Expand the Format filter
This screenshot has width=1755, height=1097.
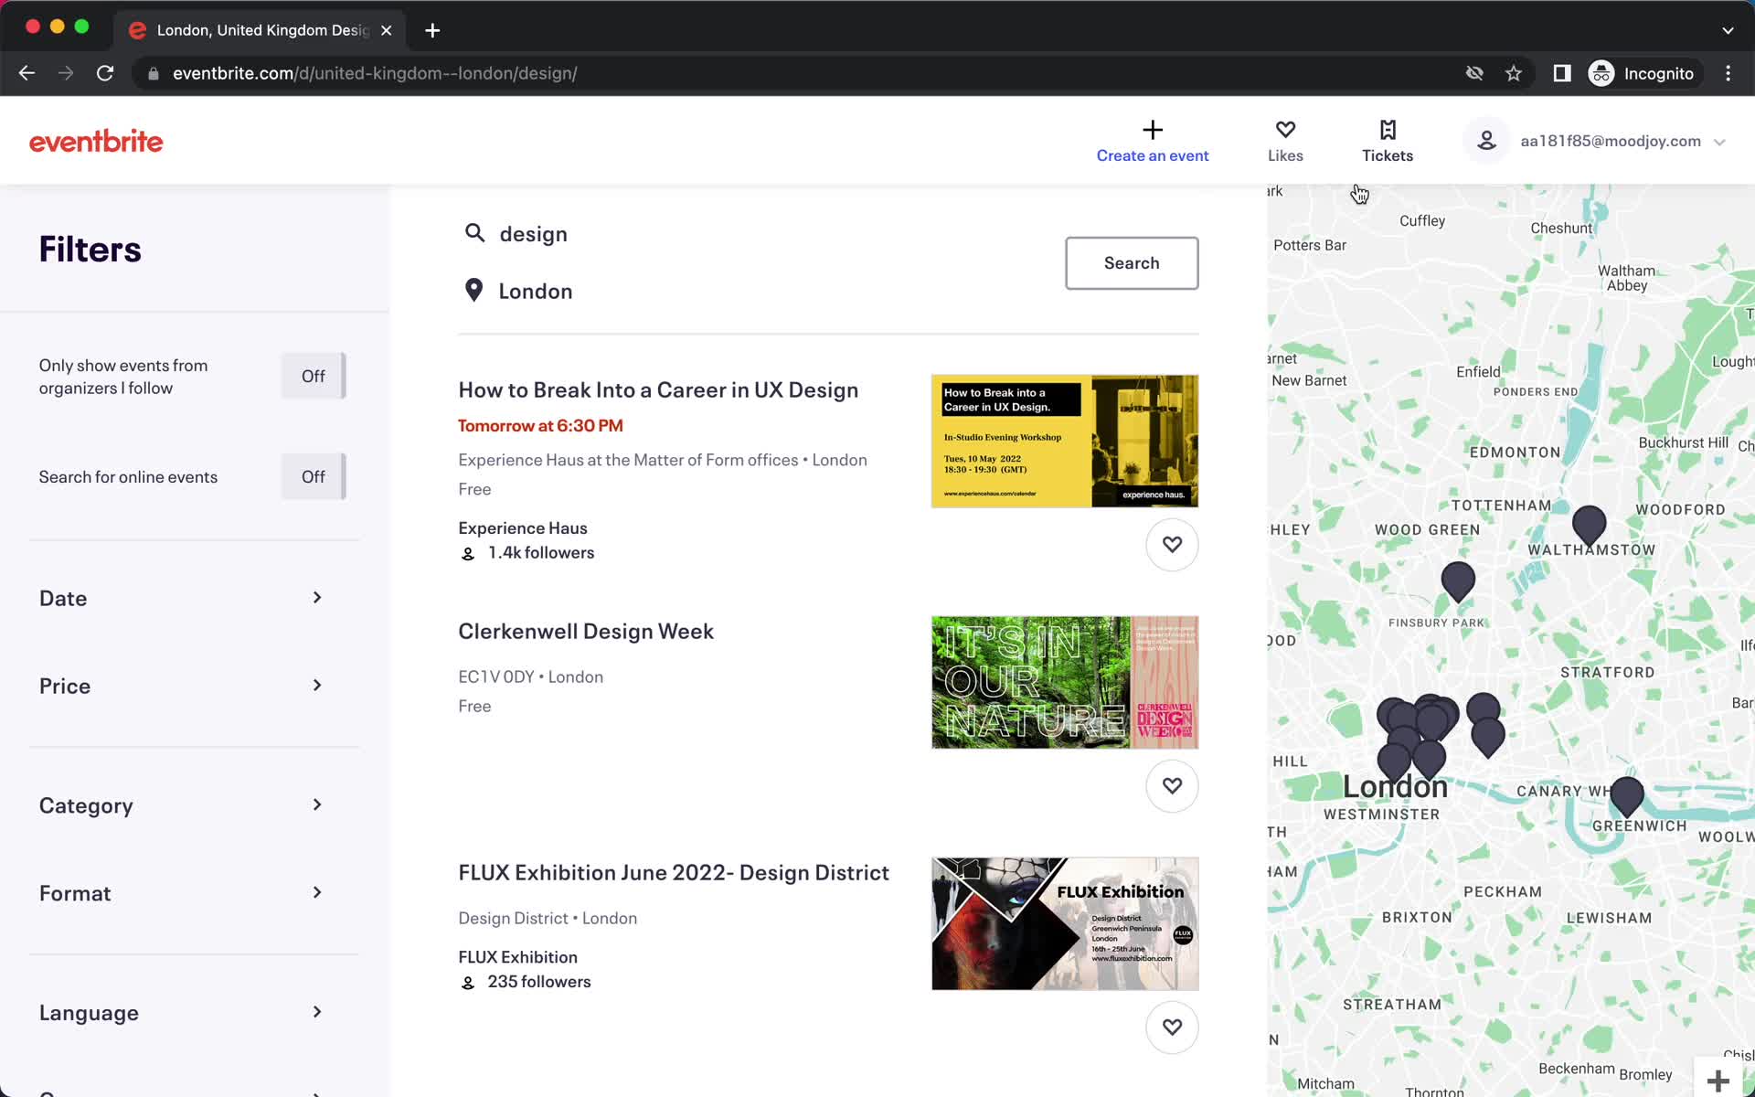click(183, 893)
